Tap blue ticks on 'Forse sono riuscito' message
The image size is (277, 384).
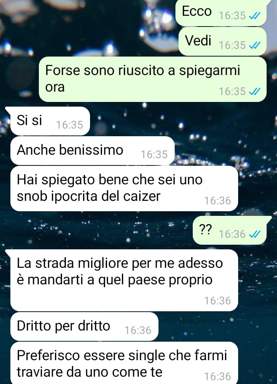[x=254, y=92]
